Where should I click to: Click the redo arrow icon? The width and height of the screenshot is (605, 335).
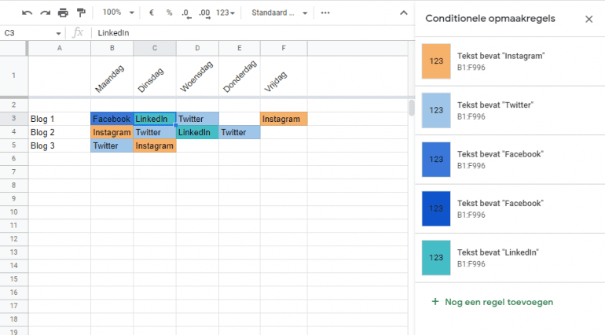tap(45, 13)
